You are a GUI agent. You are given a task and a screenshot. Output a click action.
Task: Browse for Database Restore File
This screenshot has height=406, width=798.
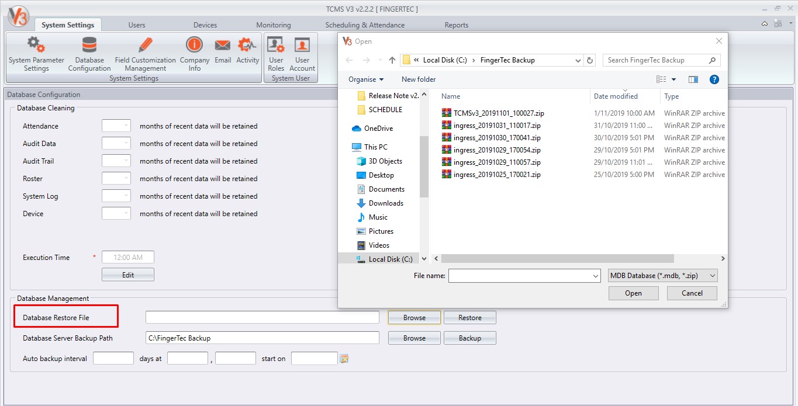[x=414, y=318]
